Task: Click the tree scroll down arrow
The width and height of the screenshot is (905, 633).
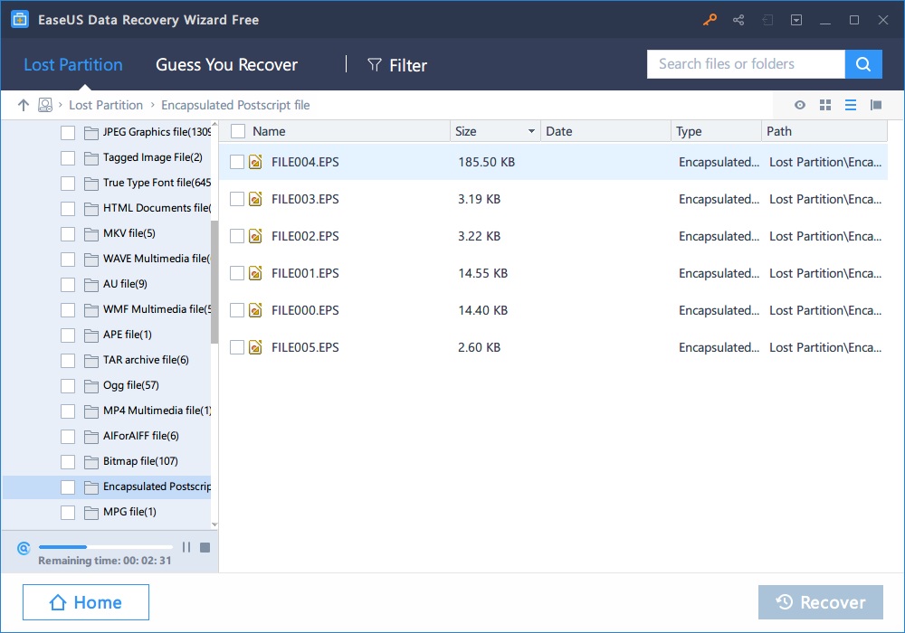Action: pyautogui.click(x=214, y=524)
